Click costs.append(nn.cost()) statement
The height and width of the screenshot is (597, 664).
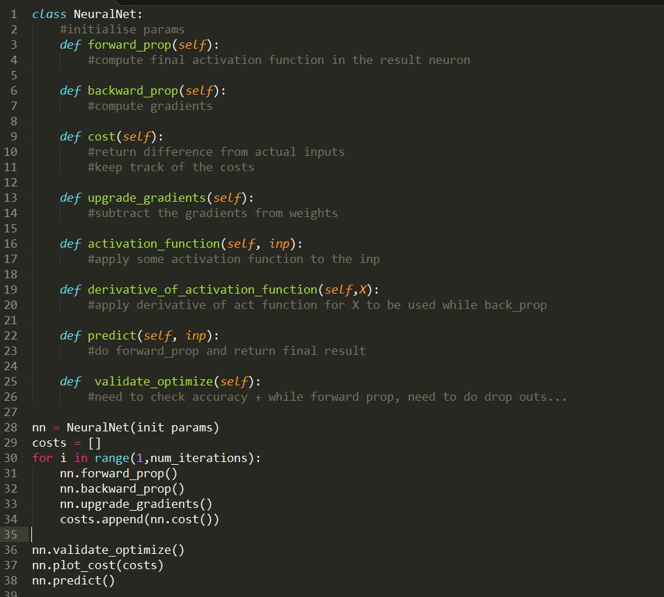click(x=139, y=520)
